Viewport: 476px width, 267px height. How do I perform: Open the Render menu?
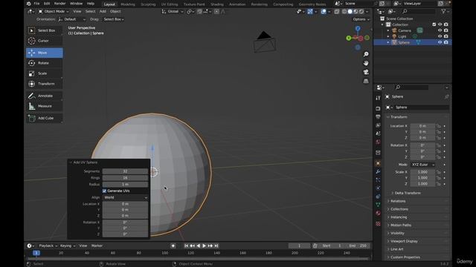click(x=59, y=4)
